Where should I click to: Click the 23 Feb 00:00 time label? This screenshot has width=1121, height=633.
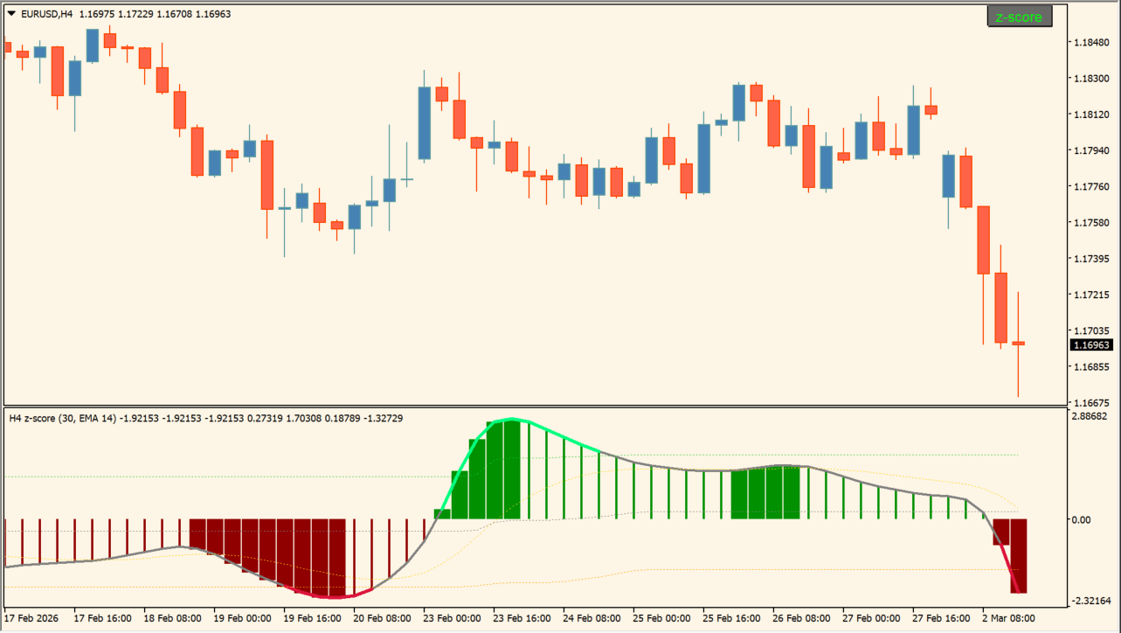click(x=451, y=618)
